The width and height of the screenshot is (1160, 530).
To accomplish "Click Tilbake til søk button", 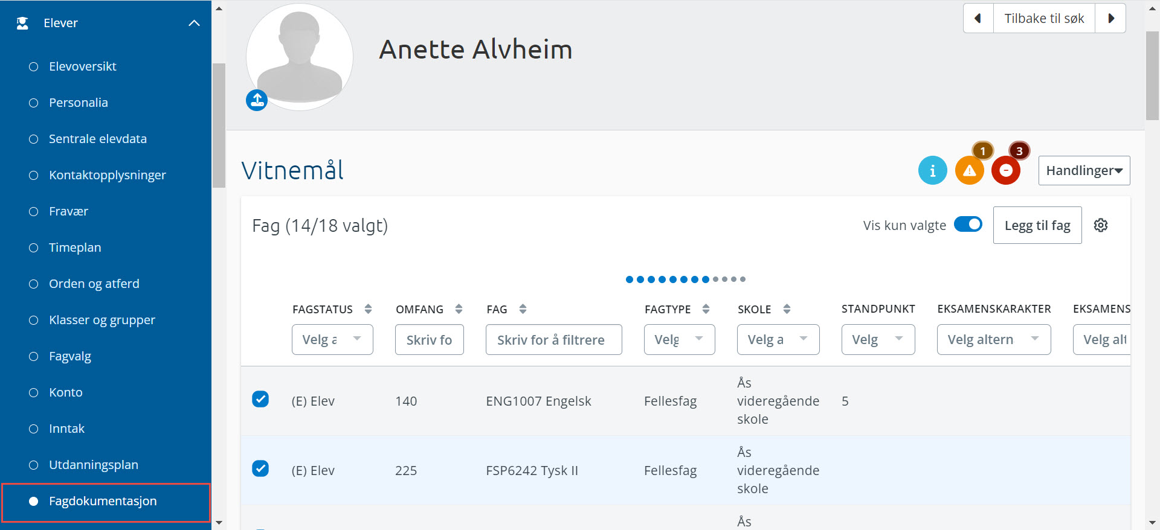I will point(1044,18).
